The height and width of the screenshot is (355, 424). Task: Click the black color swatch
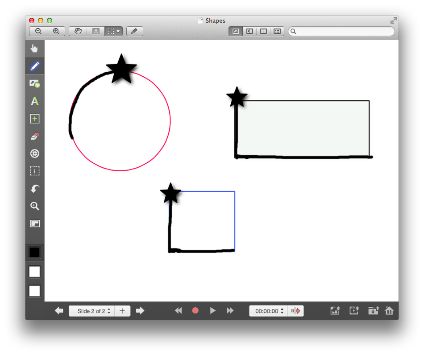pos(34,252)
